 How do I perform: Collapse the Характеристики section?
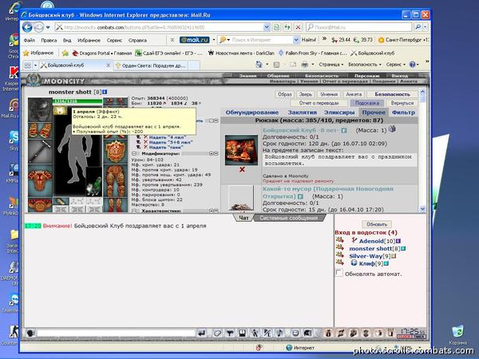point(134,211)
